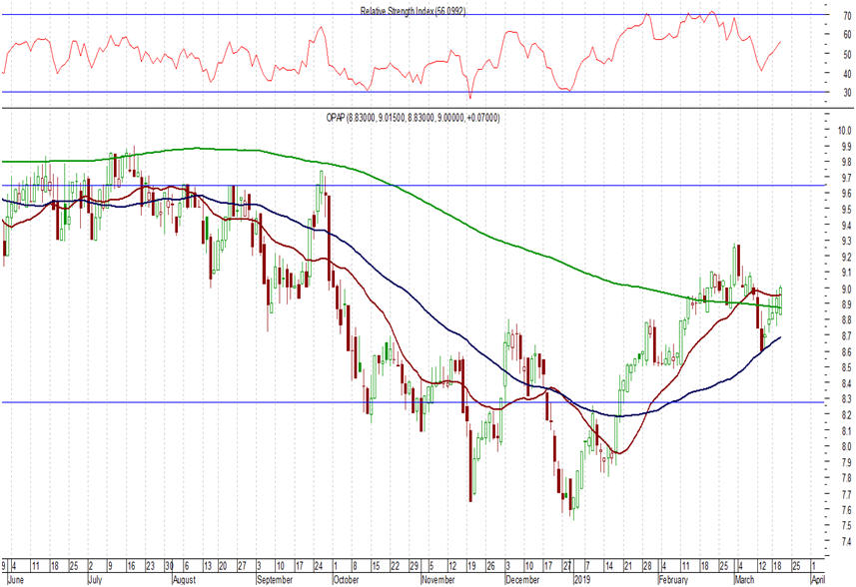Click the price axis value 9.1

point(846,273)
